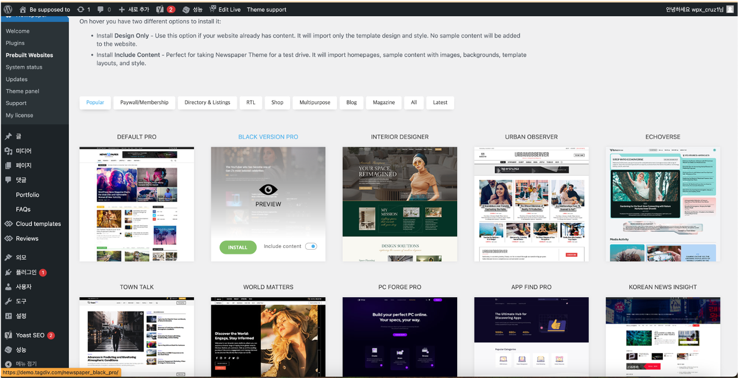This screenshot has width=738, height=378.
Task: Click the BLACK VERSION PRO title
Action: [268, 137]
